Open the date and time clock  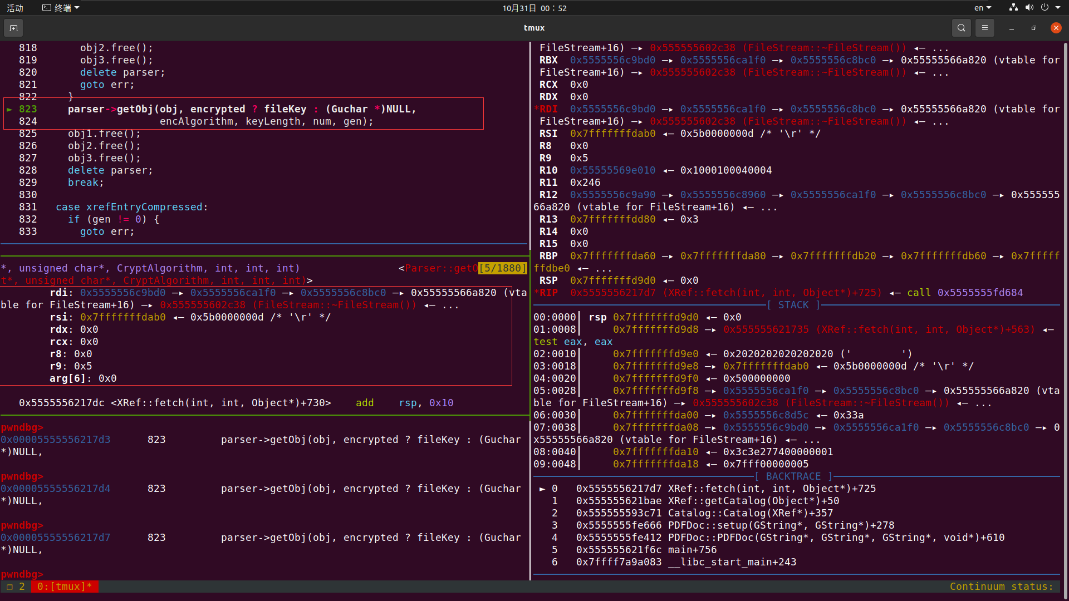[534, 8]
